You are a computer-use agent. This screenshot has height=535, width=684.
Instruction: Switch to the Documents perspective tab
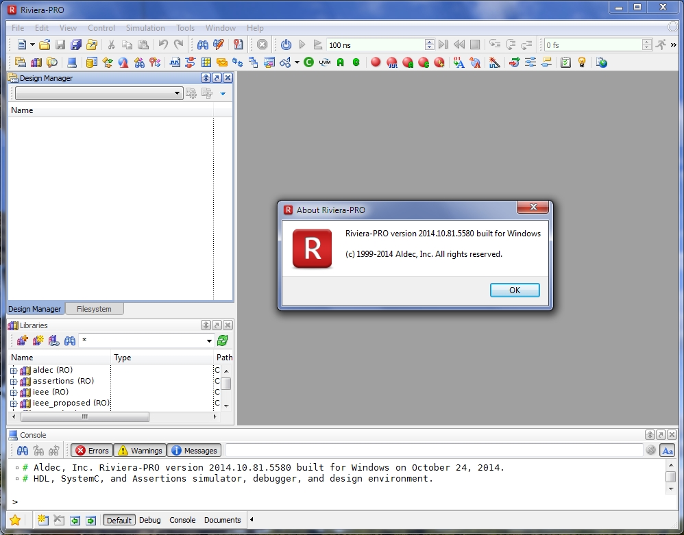(x=223, y=520)
